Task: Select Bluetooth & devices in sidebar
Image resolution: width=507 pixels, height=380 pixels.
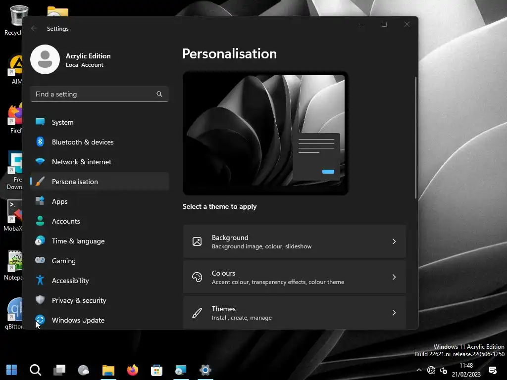Action: 100,142
